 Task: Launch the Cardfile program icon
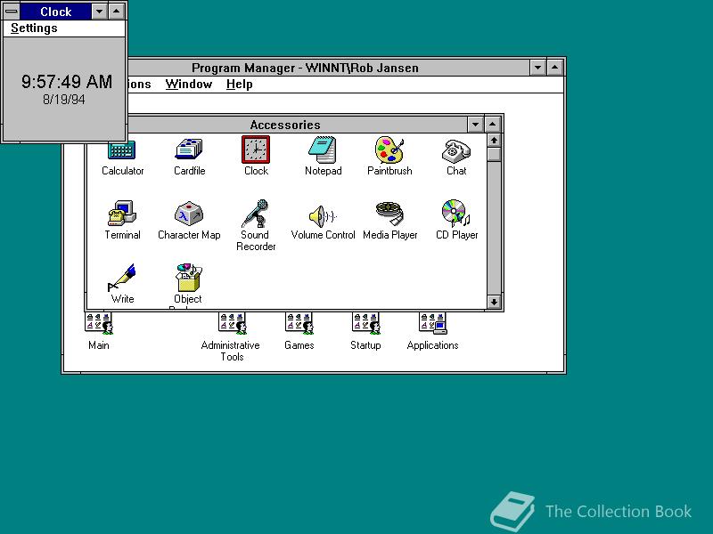pyautogui.click(x=189, y=149)
